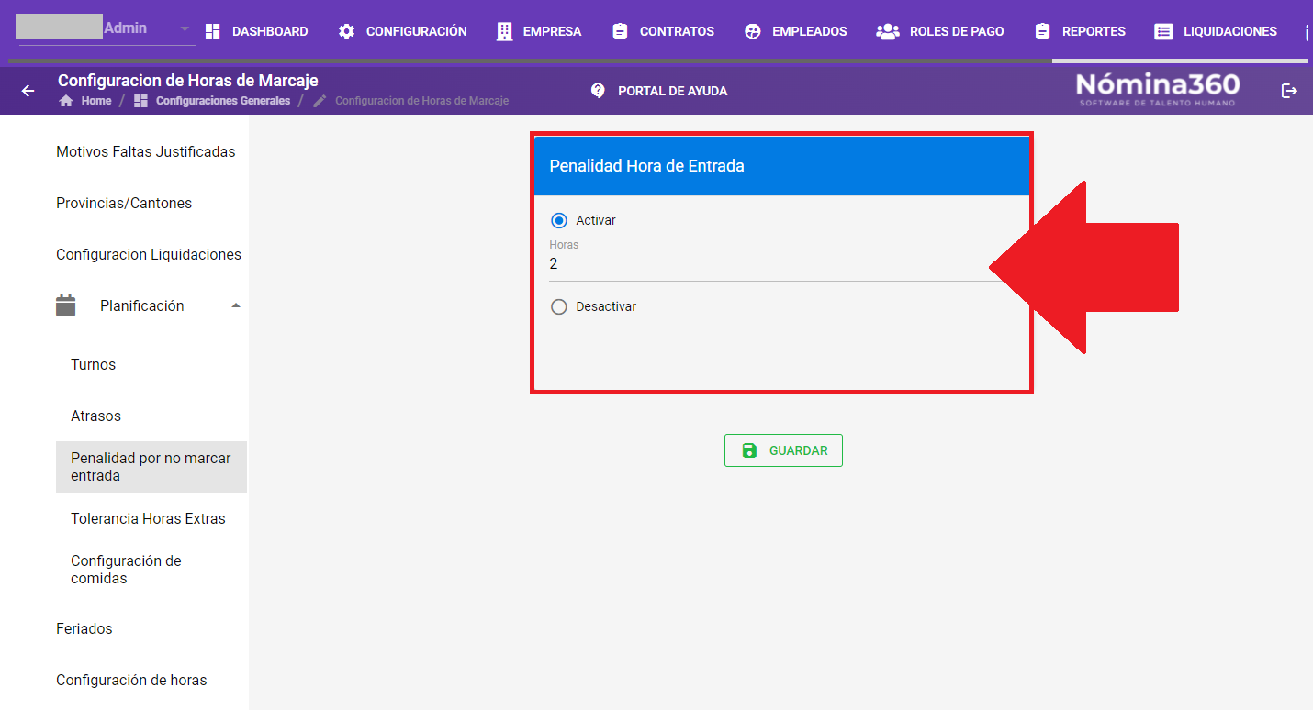Screen dimensions: 1313x710
Task: Click the Liquidaciones list icon
Action: click(1163, 31)
